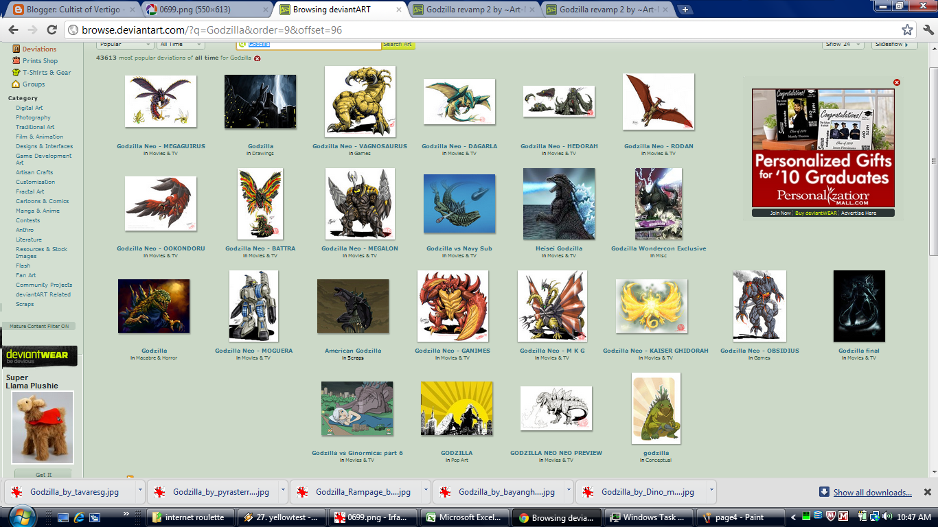Image resolution: width=938 pixels, height=527 pixels.
Task: Open the Digital Art category
Action: 30,108
